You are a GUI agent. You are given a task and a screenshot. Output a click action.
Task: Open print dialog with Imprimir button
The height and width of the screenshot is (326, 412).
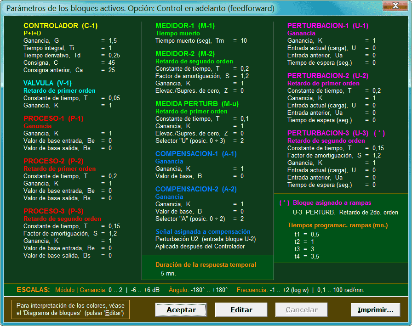point(376,309)
